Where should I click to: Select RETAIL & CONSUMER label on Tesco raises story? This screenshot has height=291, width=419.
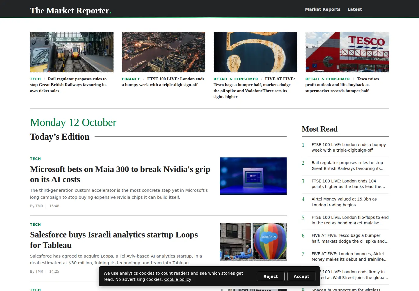pyautogui.click(x=328, y=79)
